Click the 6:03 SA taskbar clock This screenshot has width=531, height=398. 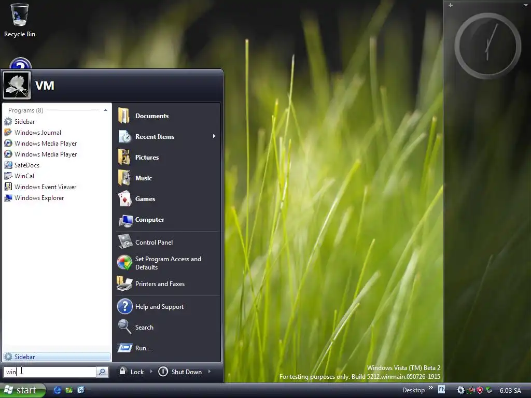point(510,391)
